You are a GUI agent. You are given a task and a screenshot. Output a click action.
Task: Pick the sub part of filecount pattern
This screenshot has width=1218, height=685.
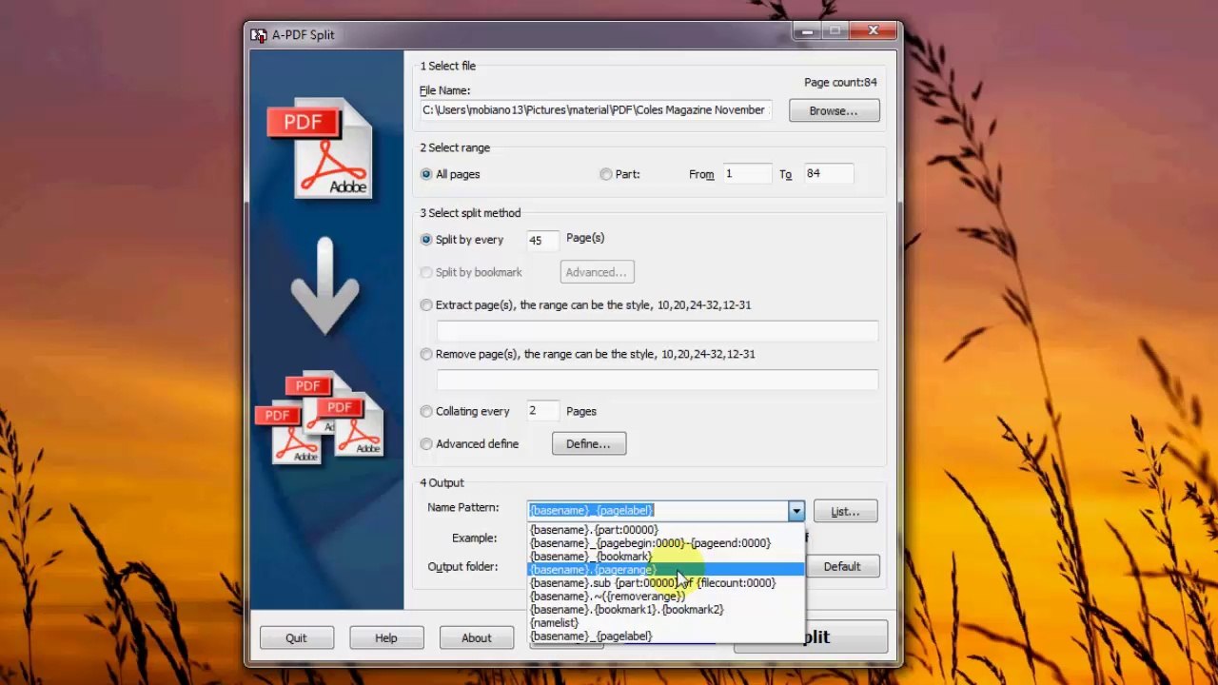pos(666,583)
